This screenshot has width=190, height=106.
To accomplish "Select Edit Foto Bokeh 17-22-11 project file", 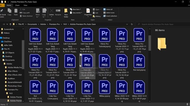I will point(35,40).
